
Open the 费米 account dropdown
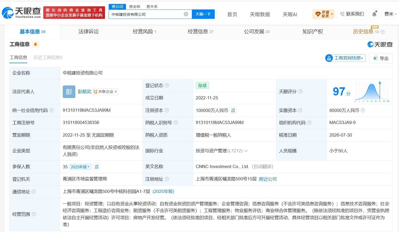tap(390, 14)
